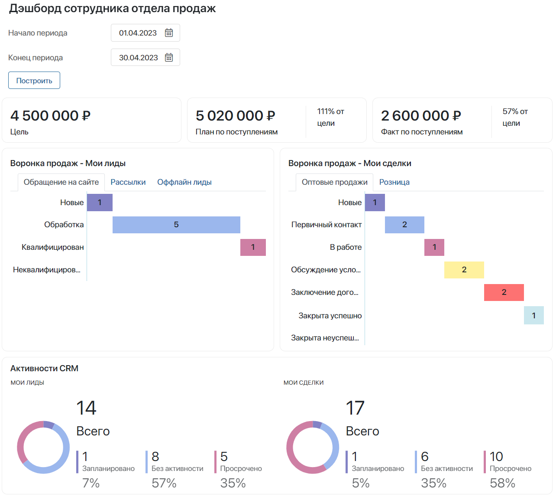Click the 5 020 000 ₽ plan value
Viewport: 556px width, 497px height.
tap(235, 116)
